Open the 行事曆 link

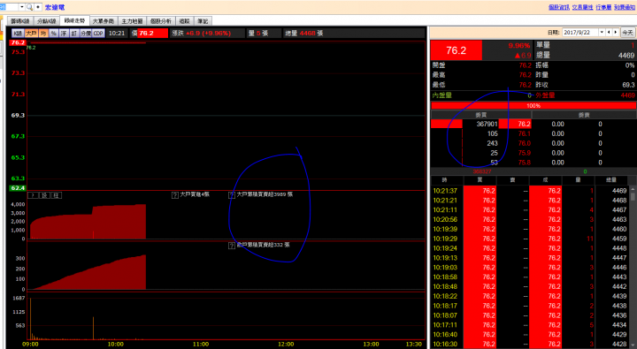point(603,7)
